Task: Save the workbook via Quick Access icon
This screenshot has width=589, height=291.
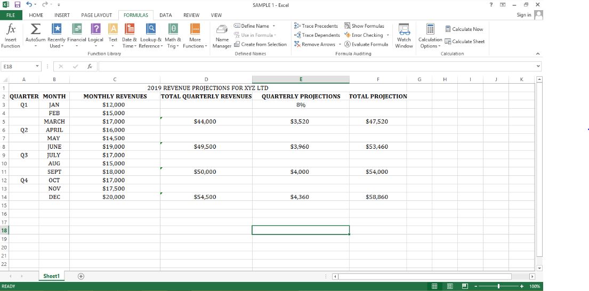Action: click(17, 5)
